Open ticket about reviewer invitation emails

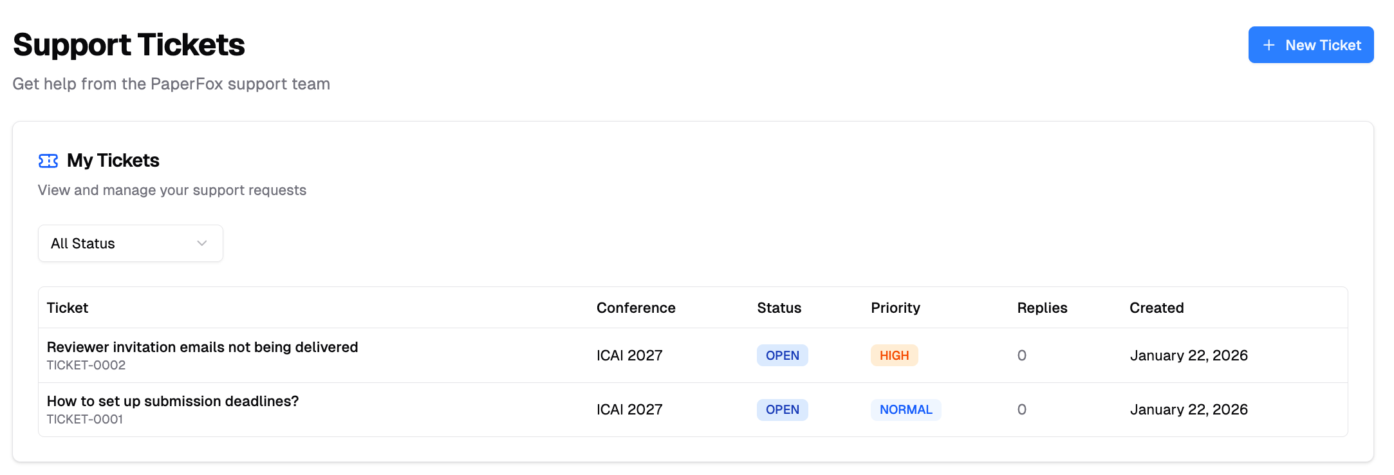point(202,348)
